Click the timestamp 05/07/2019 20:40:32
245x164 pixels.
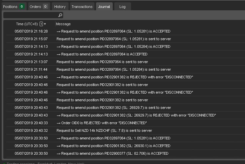pyautogui.click(x=31, y=130)
